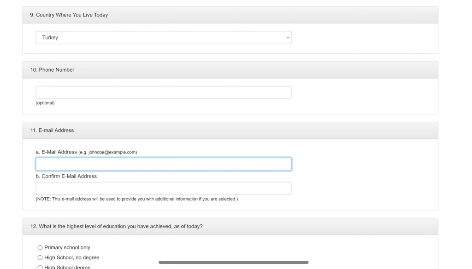472x269 pixels.
Task: Click the E-Mail Address text box
Action: (x=163, y=164)
